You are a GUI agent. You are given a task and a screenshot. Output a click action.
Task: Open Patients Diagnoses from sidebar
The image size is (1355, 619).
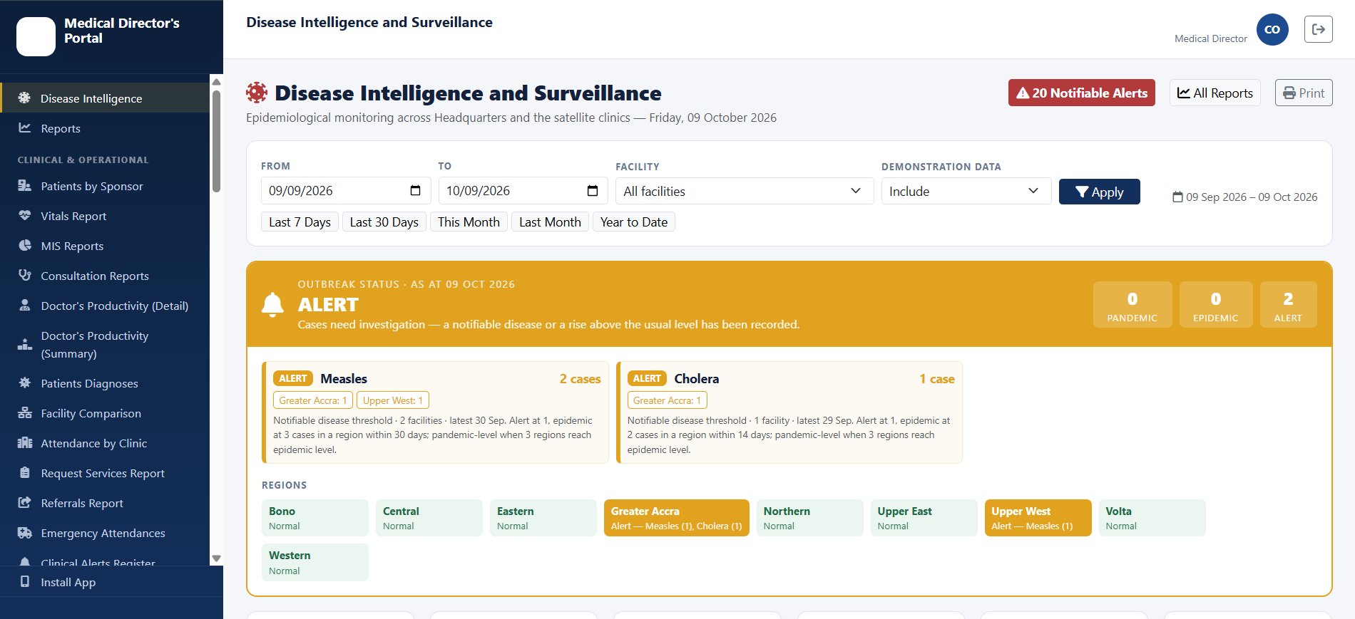[105, 383]
